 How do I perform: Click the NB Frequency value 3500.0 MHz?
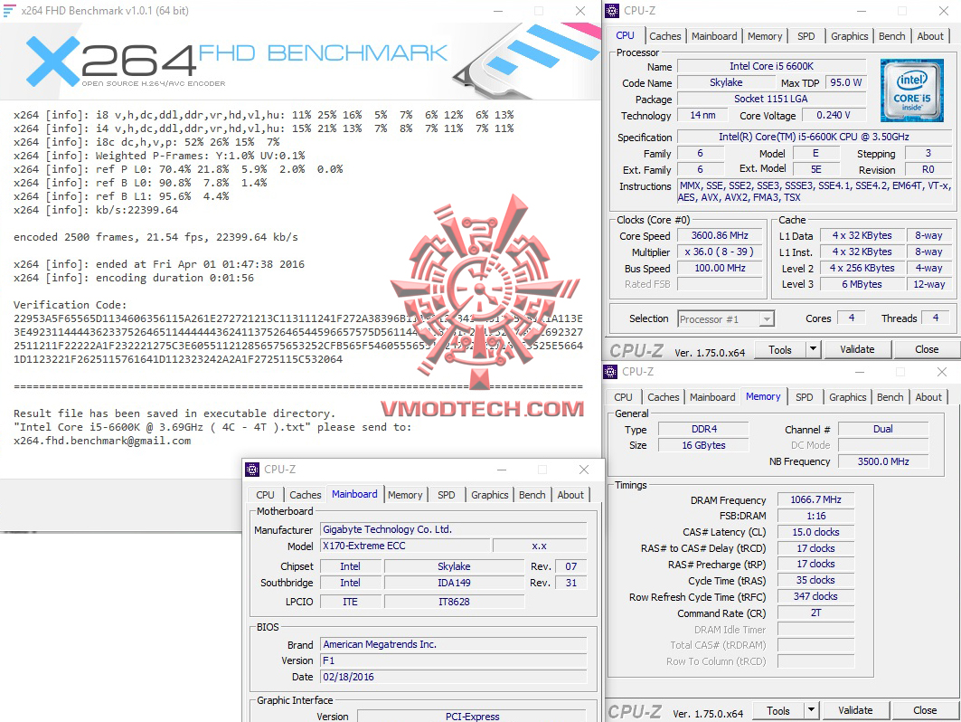(x=883, y=461)
